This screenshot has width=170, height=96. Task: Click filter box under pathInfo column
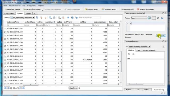click(x=83, y=25)
